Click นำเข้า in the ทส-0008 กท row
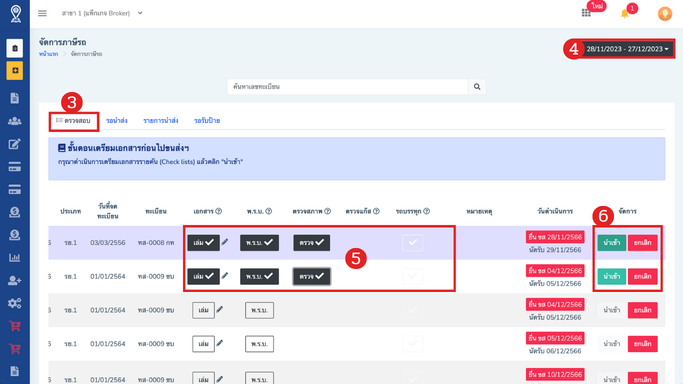This screenshot has height=384, width=683. (x=611, y=243)
